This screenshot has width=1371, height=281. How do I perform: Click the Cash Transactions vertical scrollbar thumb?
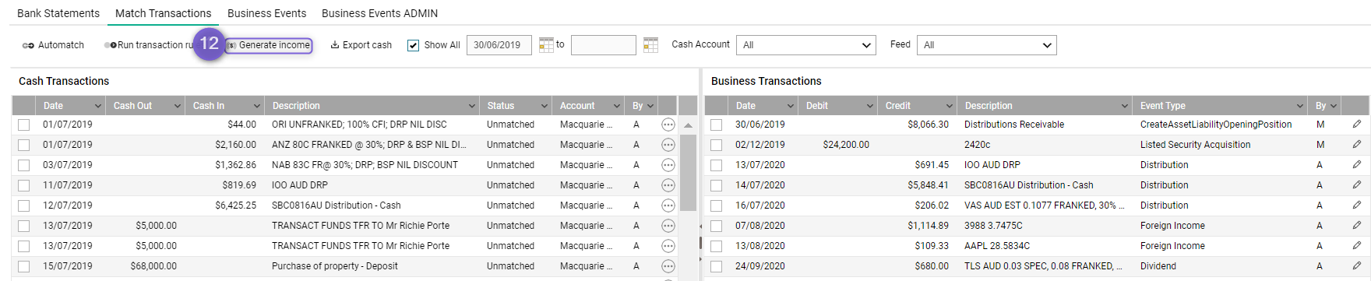coord(688,173)
